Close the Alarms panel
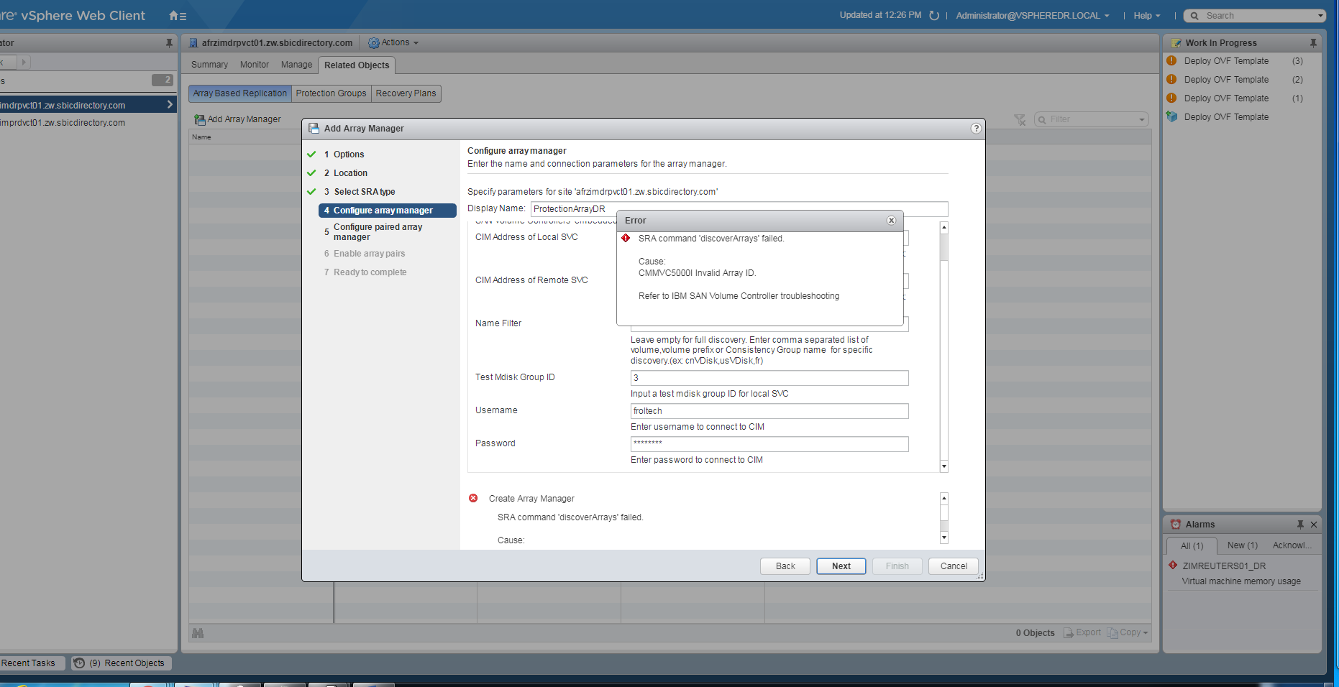Viewport: 1339px width, 687px height. 1314,525
